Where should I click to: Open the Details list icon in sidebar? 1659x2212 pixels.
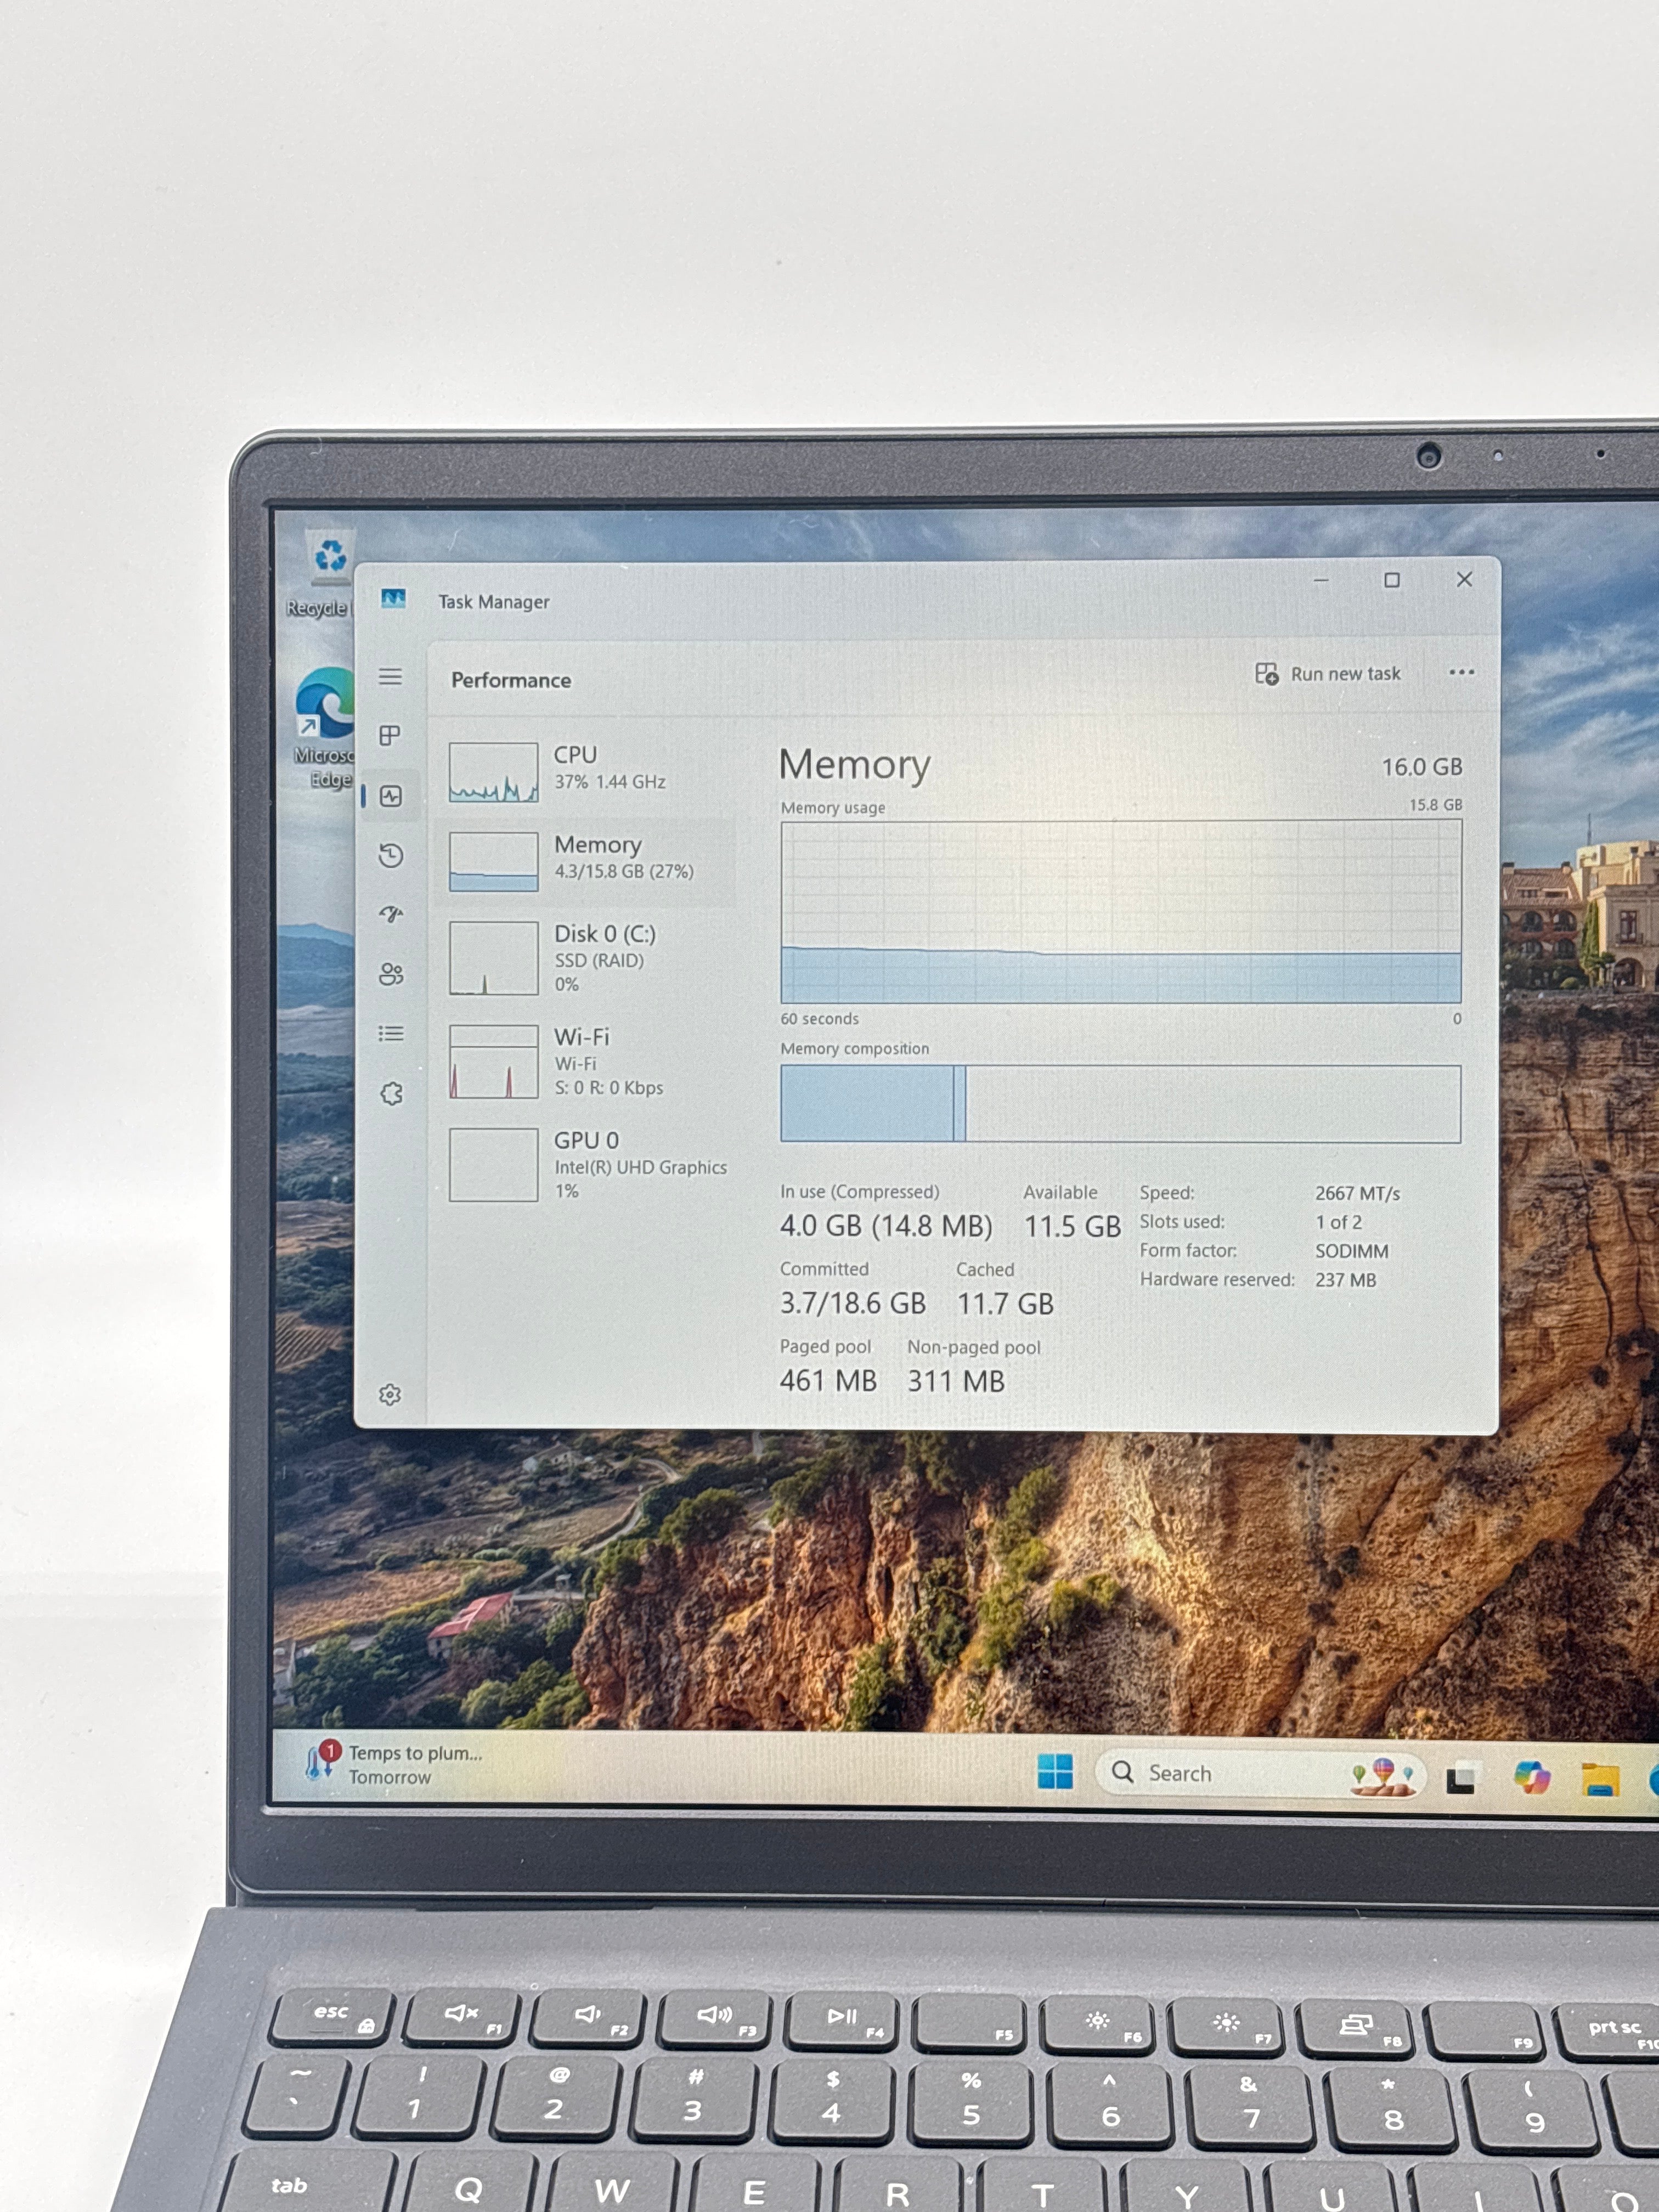click(x=391, y=1033)
